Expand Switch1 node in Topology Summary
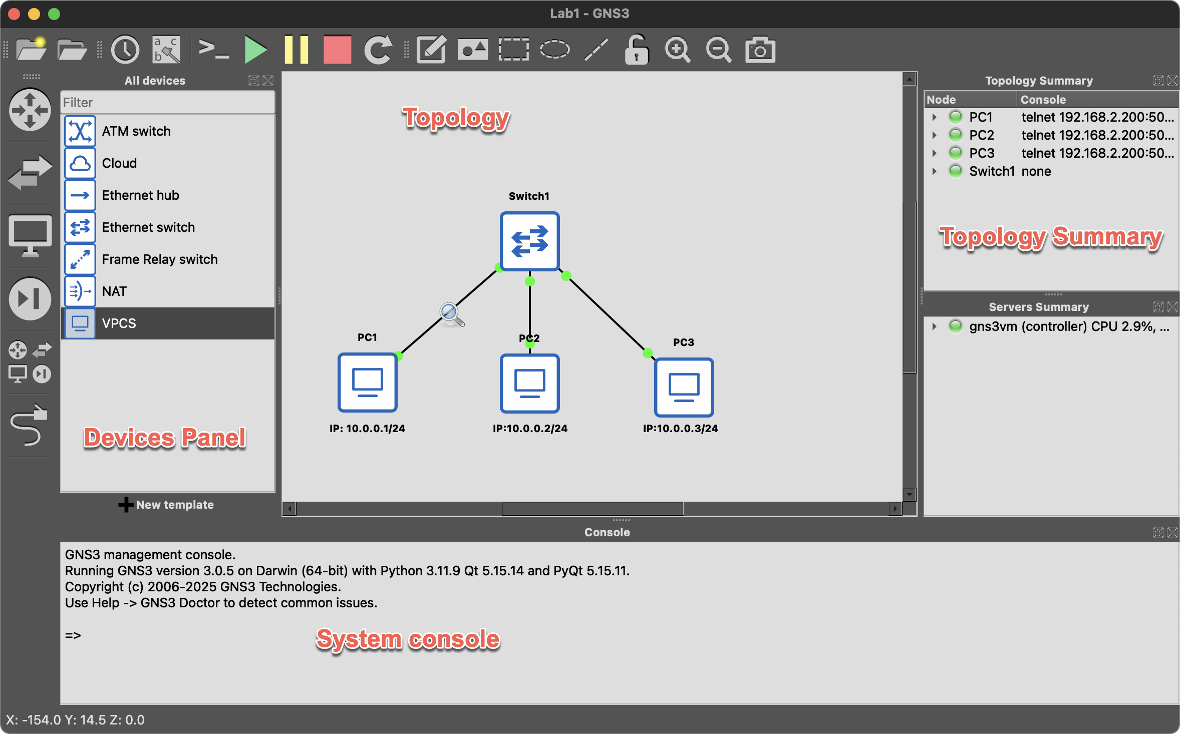The image size is (1180, 734). pyautogui.click(x=934, y=171)
